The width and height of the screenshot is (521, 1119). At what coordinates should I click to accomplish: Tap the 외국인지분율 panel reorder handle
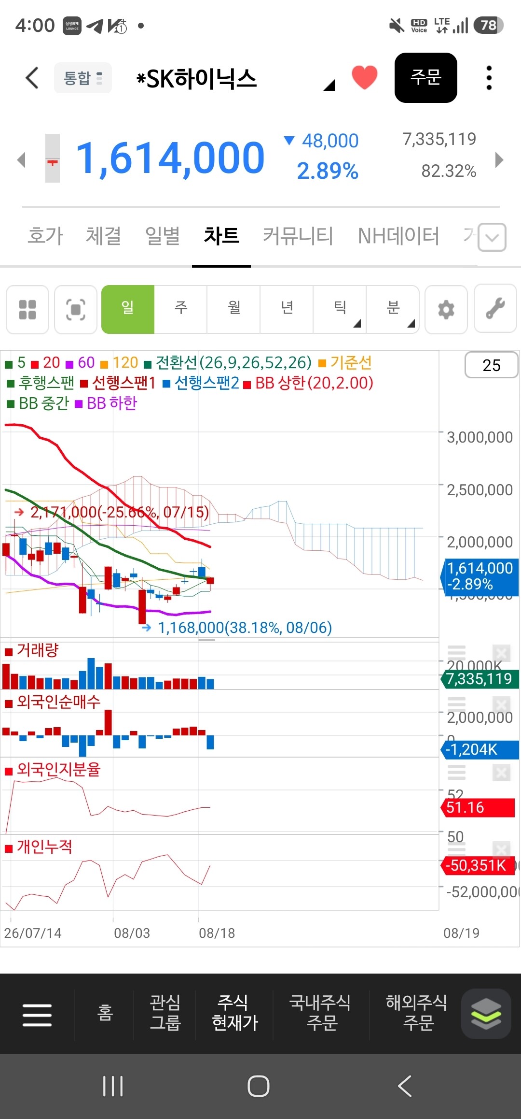tap(456, 772)
